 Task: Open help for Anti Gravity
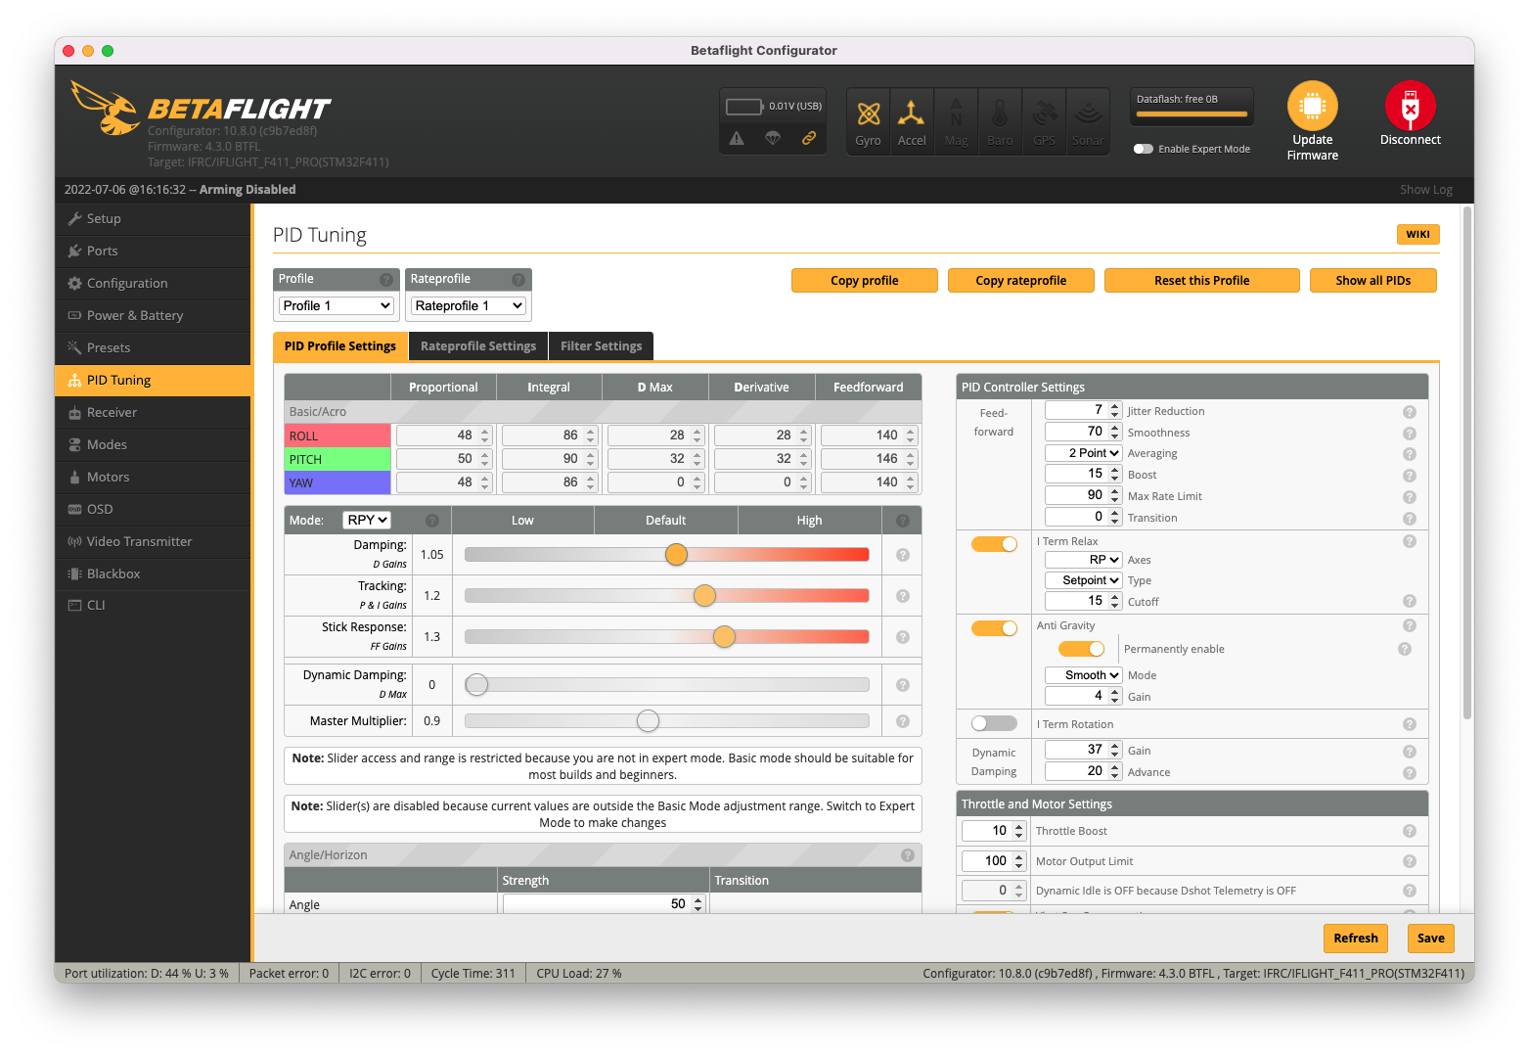coord(1410,625)
